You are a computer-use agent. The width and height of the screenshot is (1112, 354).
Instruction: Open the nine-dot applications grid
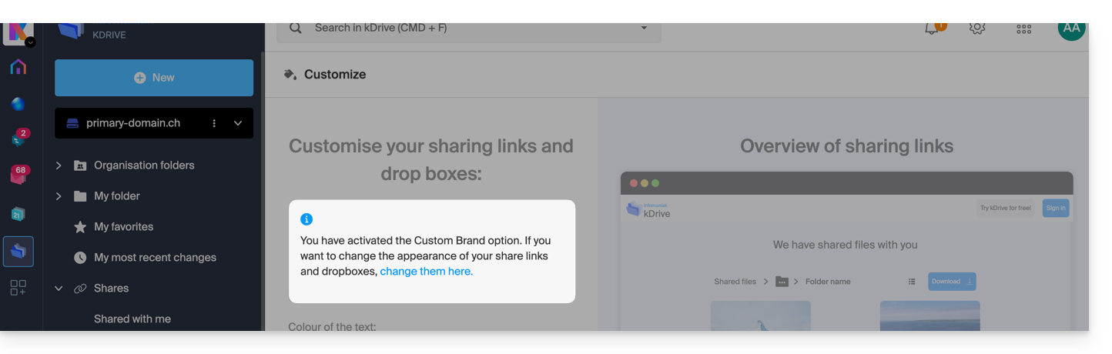(x=1023, y=29)
